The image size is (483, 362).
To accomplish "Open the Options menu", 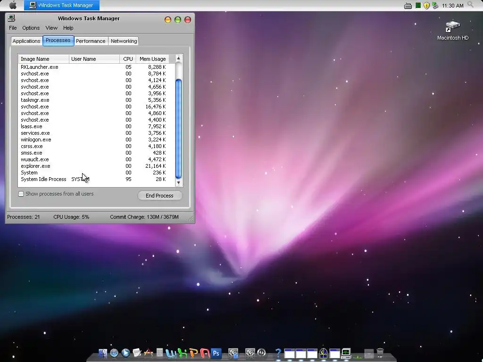I will pyautogui.click(x=31, y=28).
